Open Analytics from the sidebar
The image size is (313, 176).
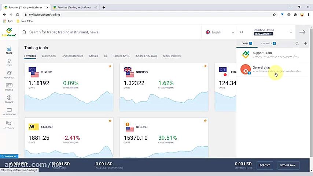[9, 75]
